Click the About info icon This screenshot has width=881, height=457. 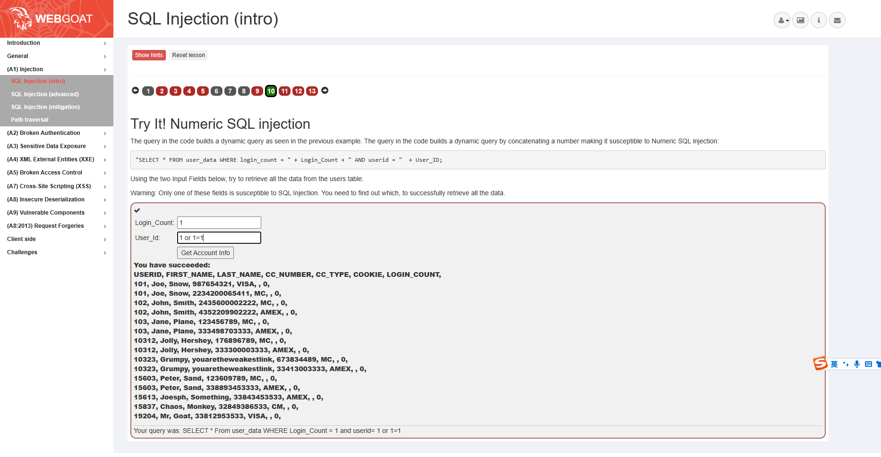tap(819, 20)
